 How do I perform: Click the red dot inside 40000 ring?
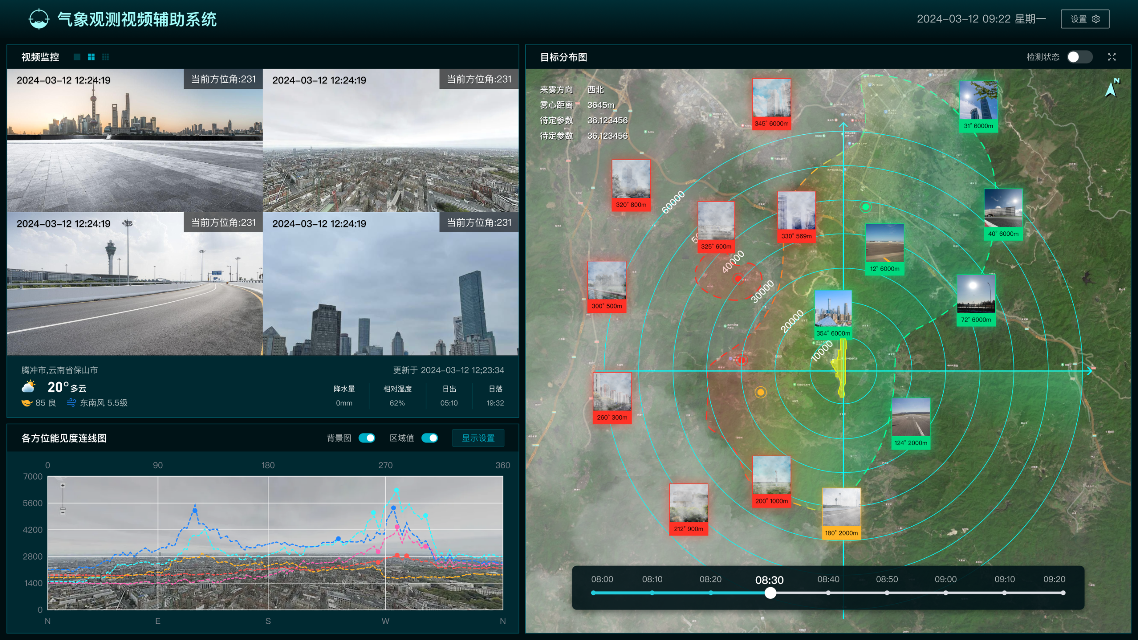[738, 278]
